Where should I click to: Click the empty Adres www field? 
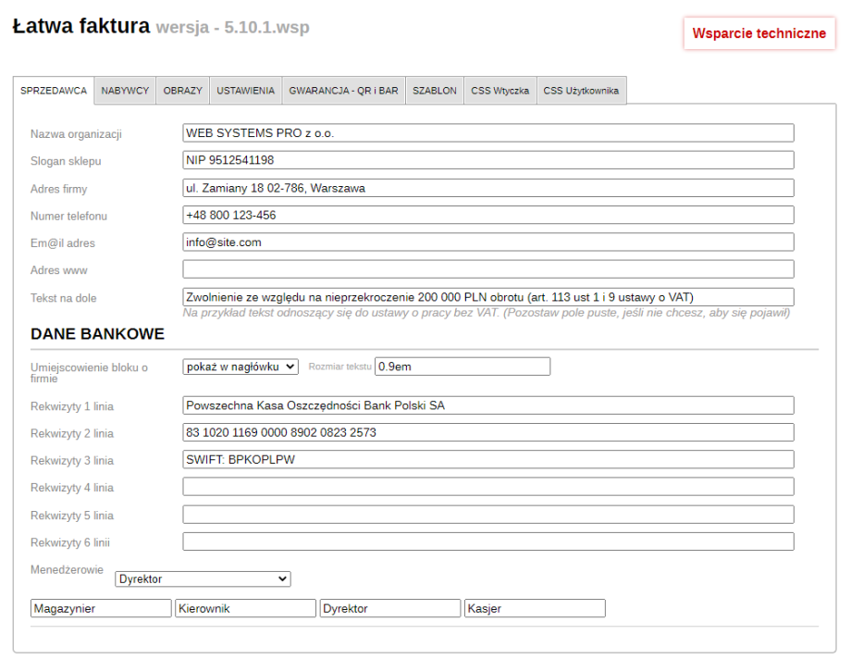click(487, 269)
